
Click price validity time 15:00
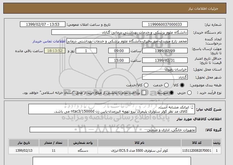[119, 60]
